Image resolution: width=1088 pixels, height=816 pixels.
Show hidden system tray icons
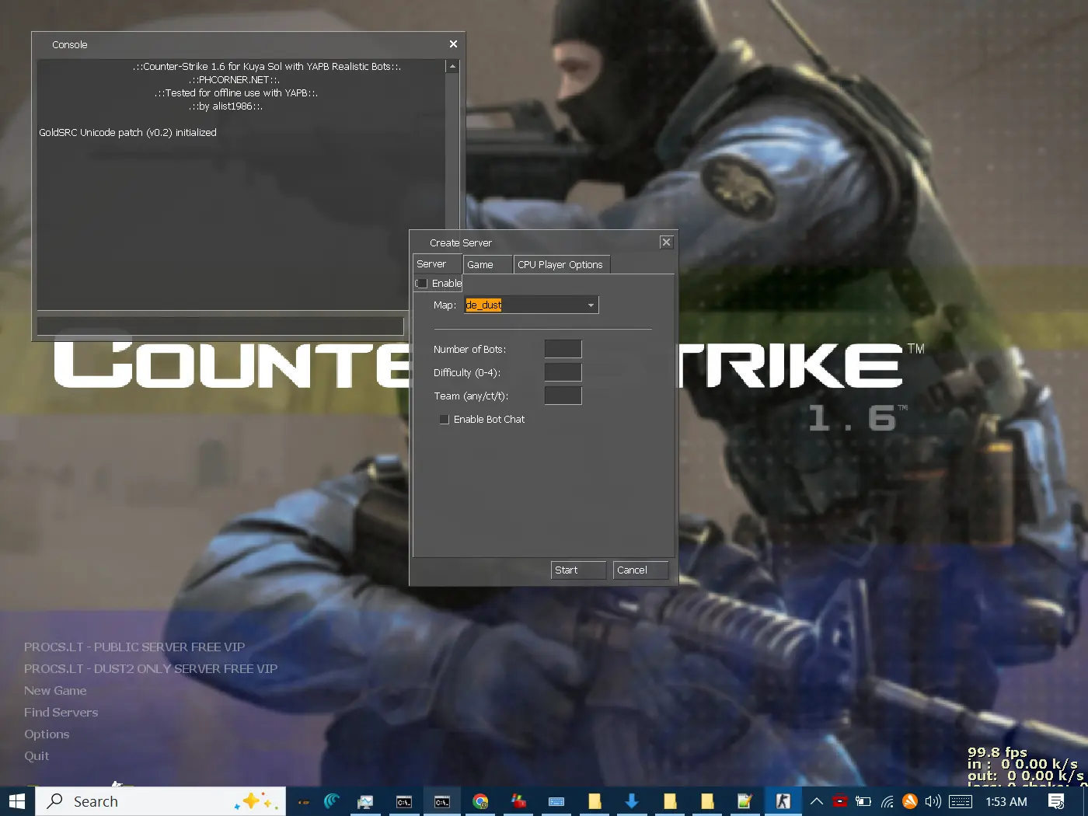pos(816,801)
